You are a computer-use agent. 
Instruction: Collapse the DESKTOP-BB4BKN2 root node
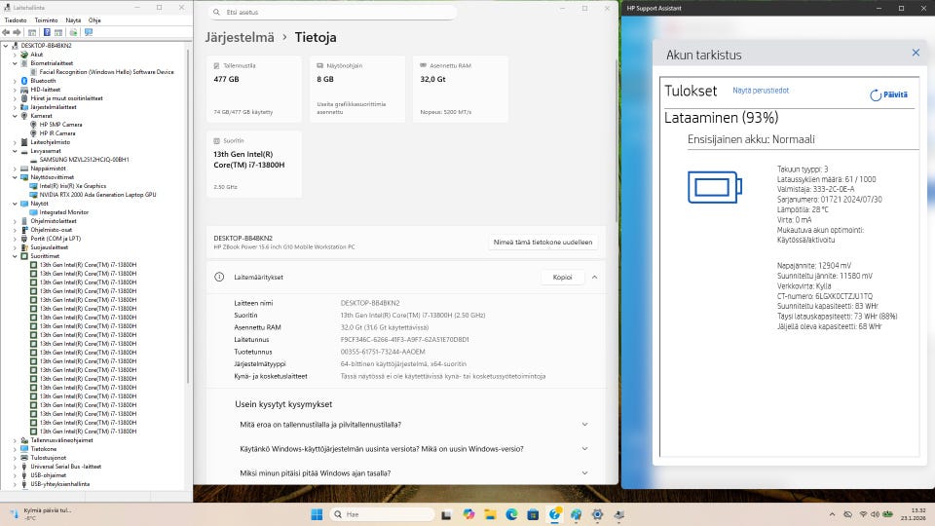pos(6,46)
